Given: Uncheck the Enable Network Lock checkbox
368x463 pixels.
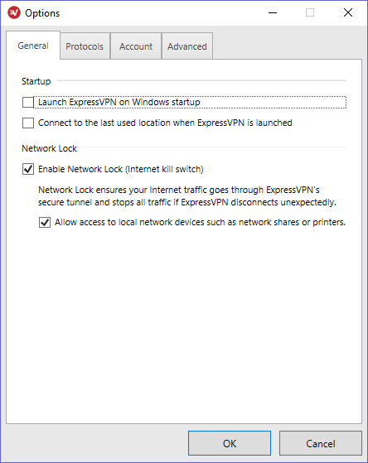Looking at the screenshot, I should point(28,169).
